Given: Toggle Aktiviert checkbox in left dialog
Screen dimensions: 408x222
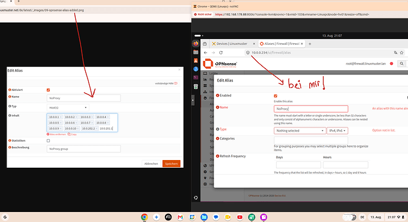Looking at the screenshot, I should (48, 90).
